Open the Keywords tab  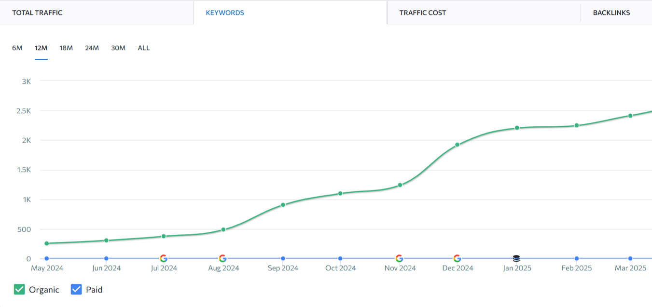tap(225, 13)
